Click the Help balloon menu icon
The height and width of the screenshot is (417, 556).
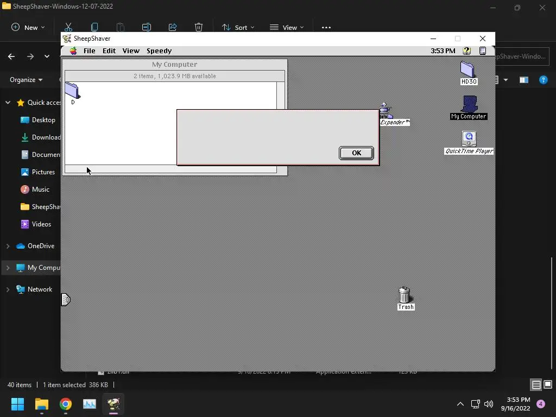click(466, 50)
